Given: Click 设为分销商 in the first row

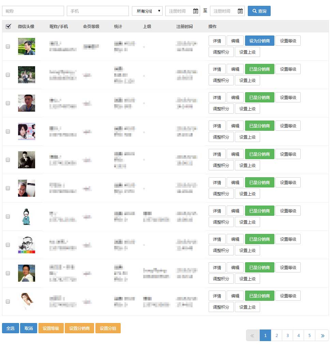Looking at the screenshot, I should (x=259, y=41).
